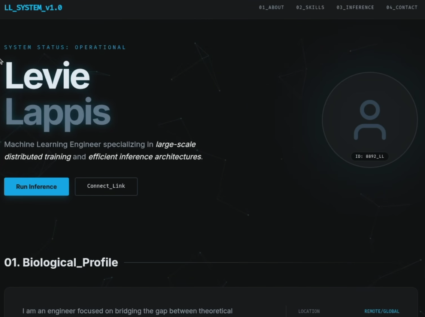
Task: Click the large Levie heading
Action: point(47,76)
